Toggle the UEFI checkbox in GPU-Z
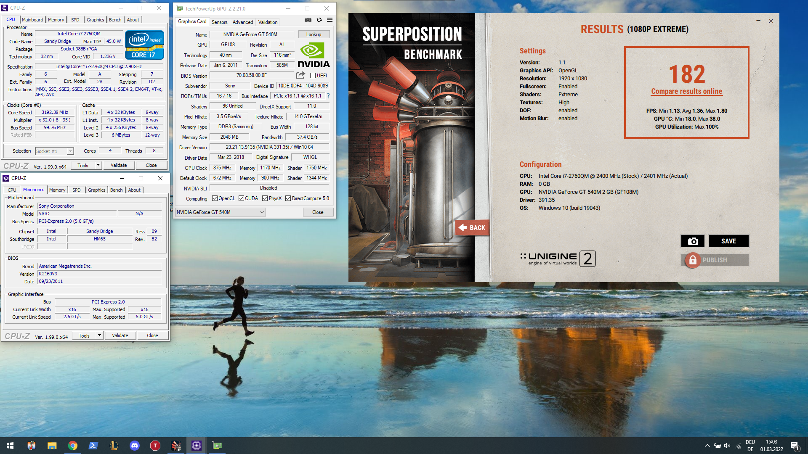 pos(313,76)
